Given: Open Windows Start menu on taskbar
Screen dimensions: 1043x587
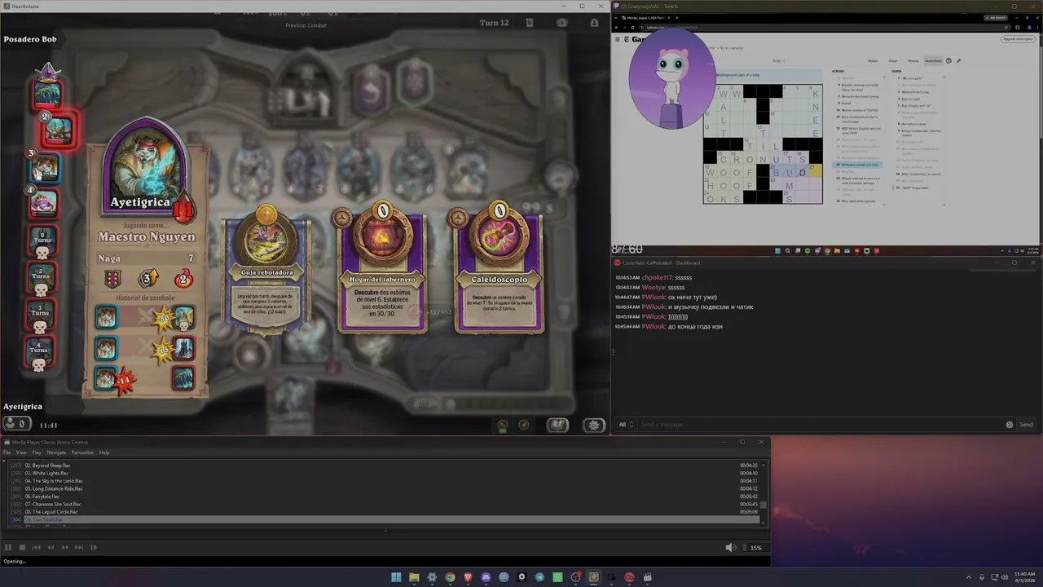Looking at the screenshot, I should pyautogui.click(x=396, y=577).
